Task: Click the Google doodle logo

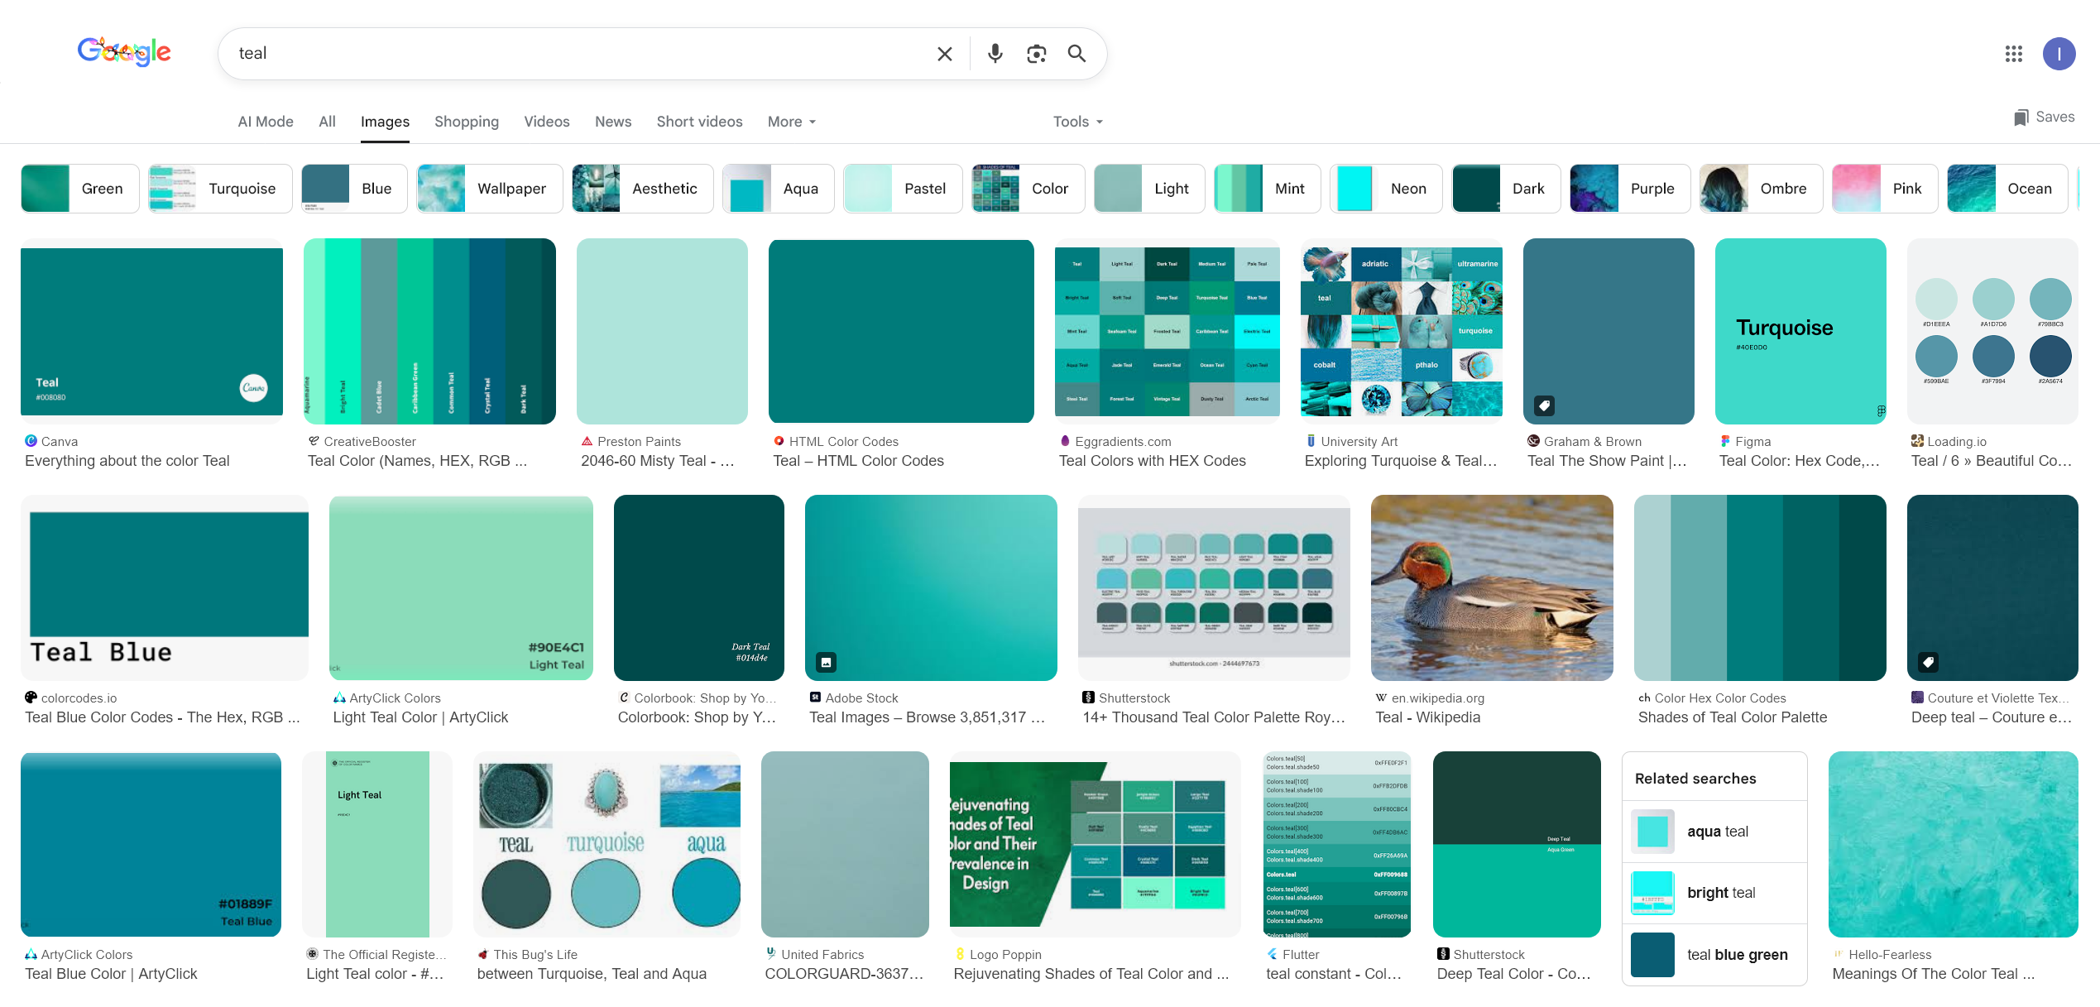Action: [124, 52]
